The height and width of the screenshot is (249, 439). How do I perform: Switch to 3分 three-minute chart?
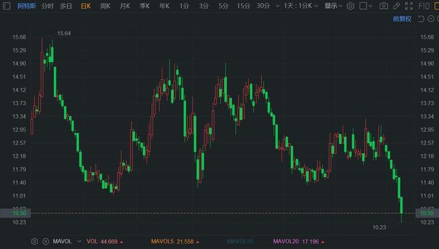204,6
